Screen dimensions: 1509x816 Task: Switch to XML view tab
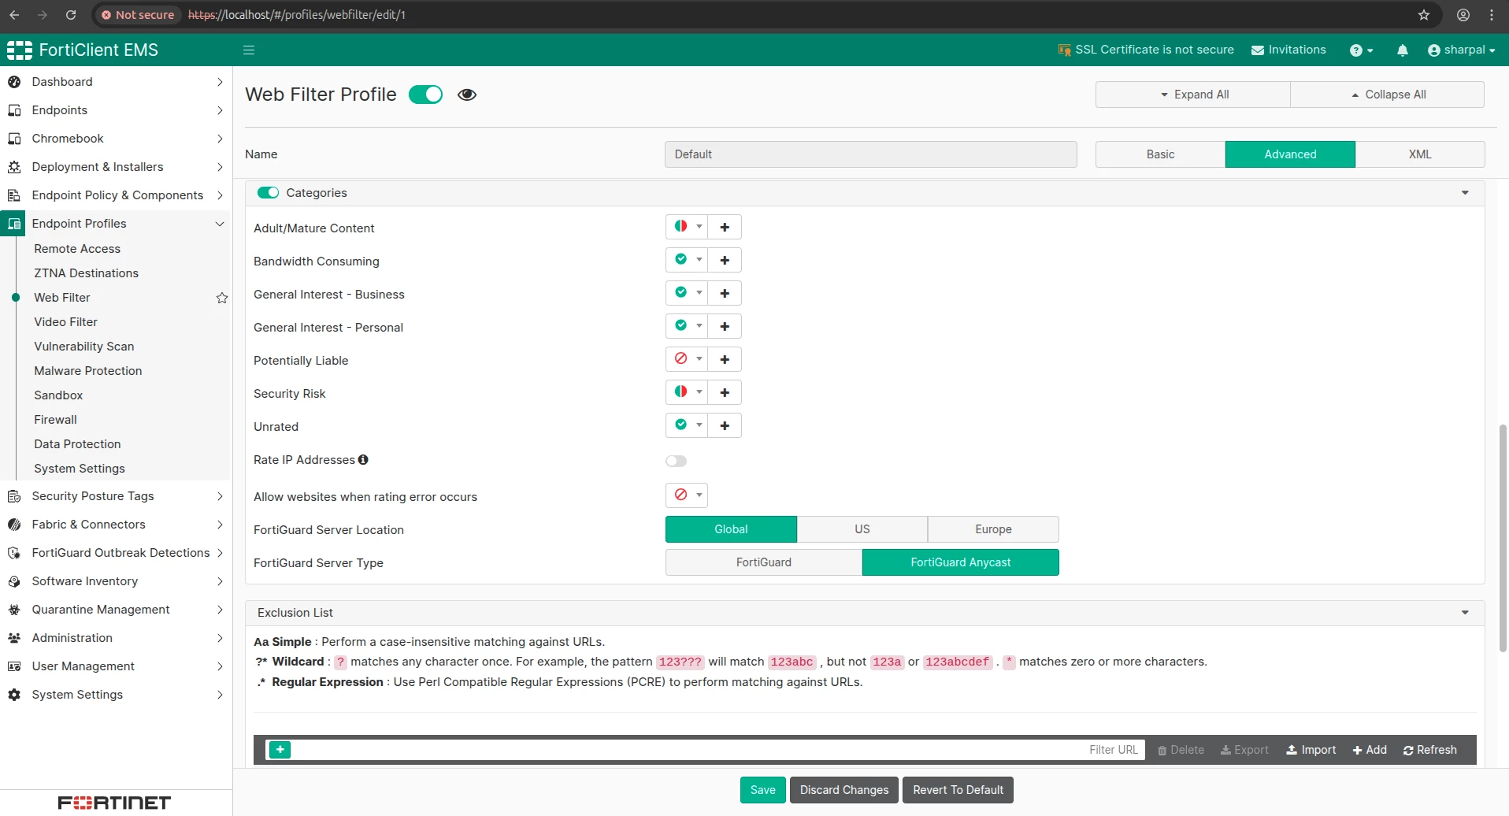pyautogui.click(x=1420, y=154)
